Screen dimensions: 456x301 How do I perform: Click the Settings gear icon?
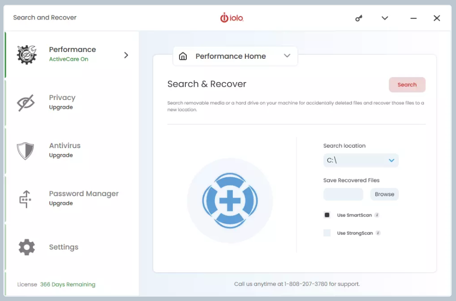[27, 247]
